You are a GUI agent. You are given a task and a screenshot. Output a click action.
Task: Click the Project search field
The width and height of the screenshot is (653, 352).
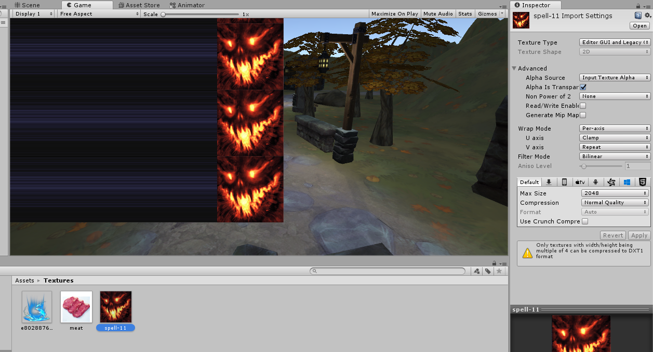pyautogui.click(x=388, y=271)
